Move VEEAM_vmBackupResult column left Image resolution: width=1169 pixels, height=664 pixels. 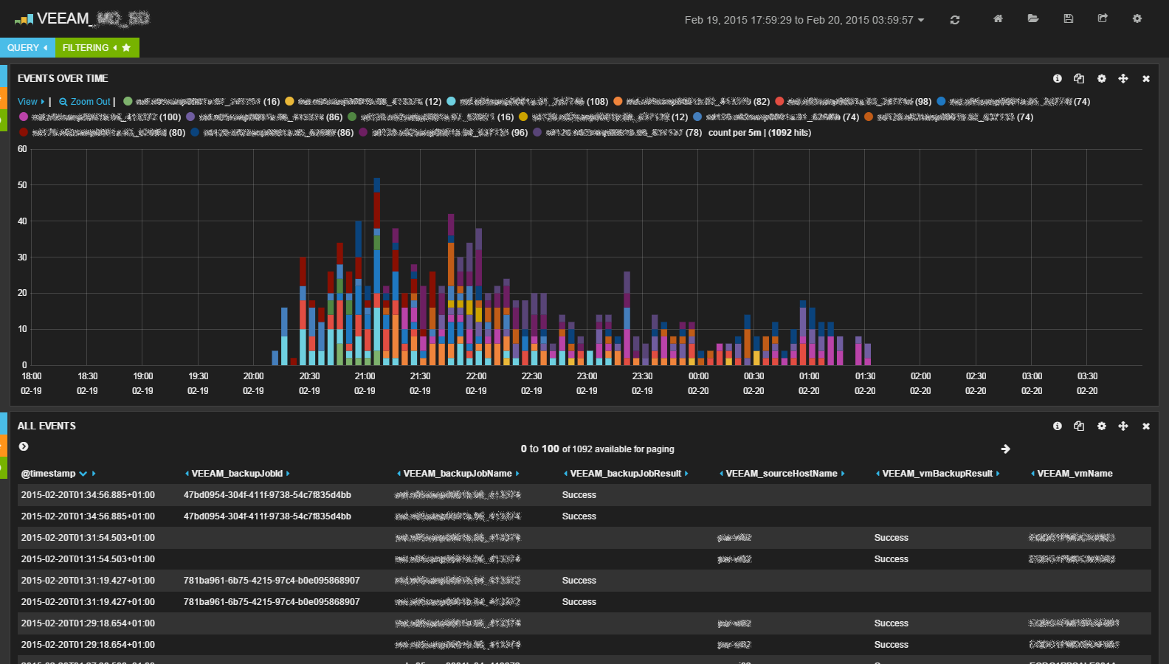[x=877, y=474]
